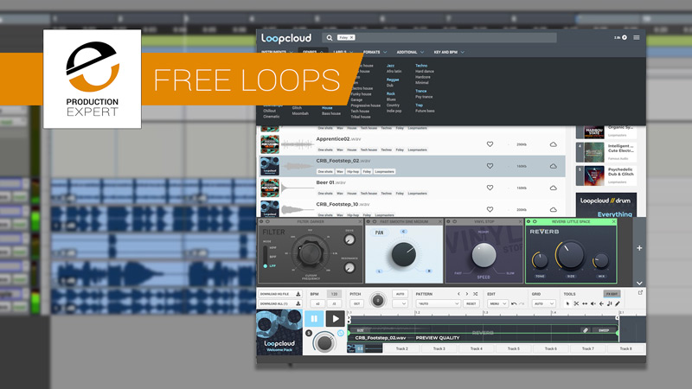The height and width of the screenshot is (389, 692).
Task: Click the Vinyl Stop Speed knob
Action: 484,255
